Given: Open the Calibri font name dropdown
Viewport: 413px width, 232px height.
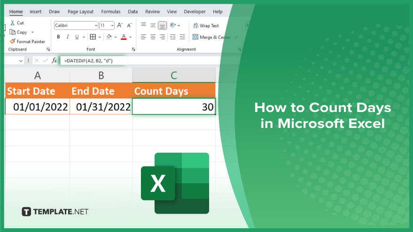Looking at the screenshot, I should (96, 25).
